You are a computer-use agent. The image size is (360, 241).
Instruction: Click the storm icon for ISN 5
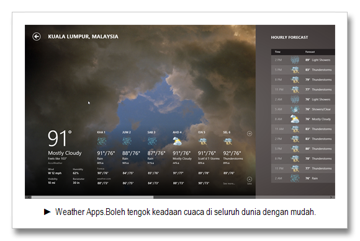pyautogui.click(x=203, y=141)
